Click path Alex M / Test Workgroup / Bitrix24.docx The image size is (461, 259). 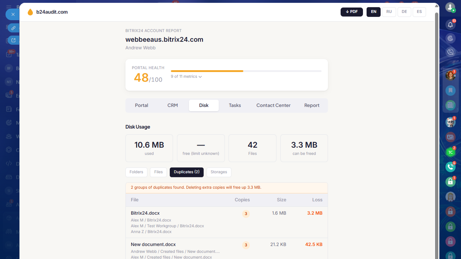pyautogui.click(x=167, y=226)
